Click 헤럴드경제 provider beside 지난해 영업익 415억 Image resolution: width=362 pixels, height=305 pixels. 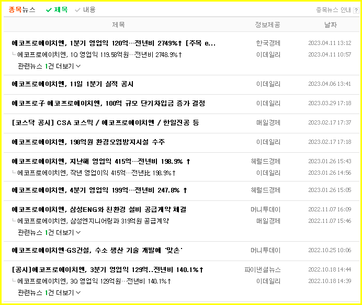266,161
